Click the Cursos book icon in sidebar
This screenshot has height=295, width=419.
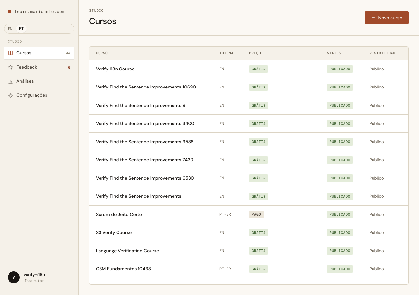(x=10, y=53)
